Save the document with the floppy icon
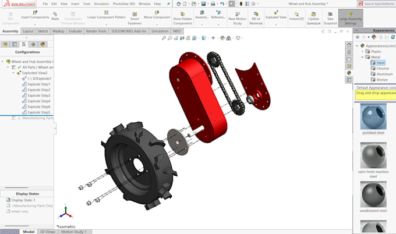Image resolution: width=396 pixels, height=234 pixels. (x=203, y=4)
